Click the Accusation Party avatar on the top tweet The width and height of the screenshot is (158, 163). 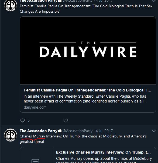pyautogui.click(x=11, y=5)
